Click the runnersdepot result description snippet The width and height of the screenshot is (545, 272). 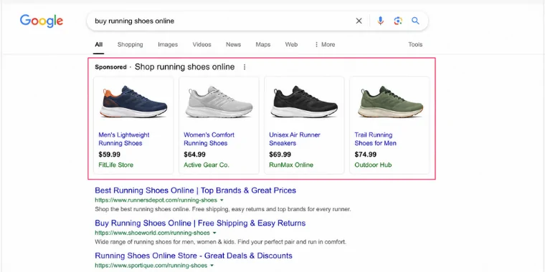(223, 209)
